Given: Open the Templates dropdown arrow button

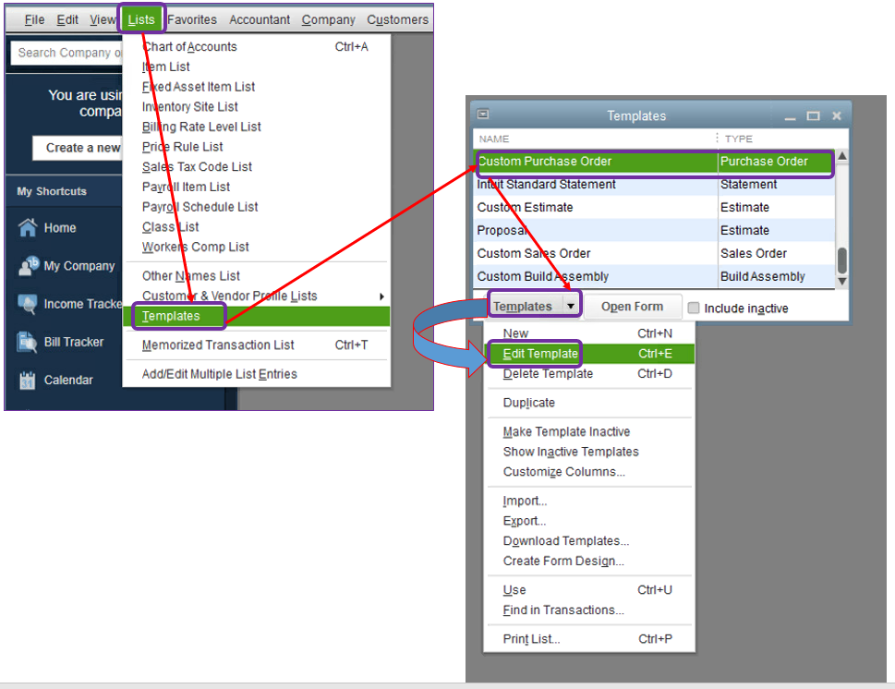Looking at the screenshot, I should click(x=571, y=306).
